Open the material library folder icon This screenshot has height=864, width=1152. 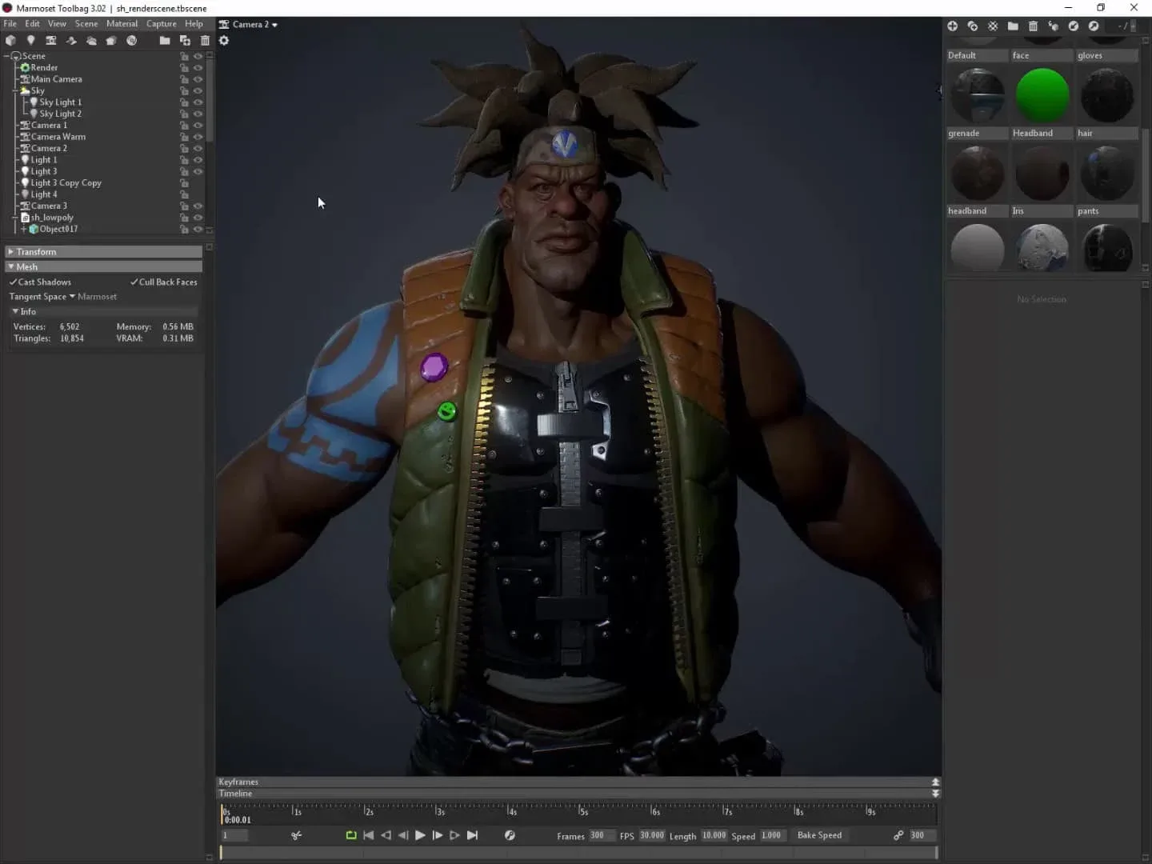(x=1013, y=26)
